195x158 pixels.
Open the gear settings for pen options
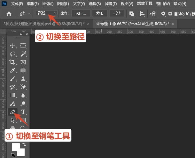click(x=163, y=14)
